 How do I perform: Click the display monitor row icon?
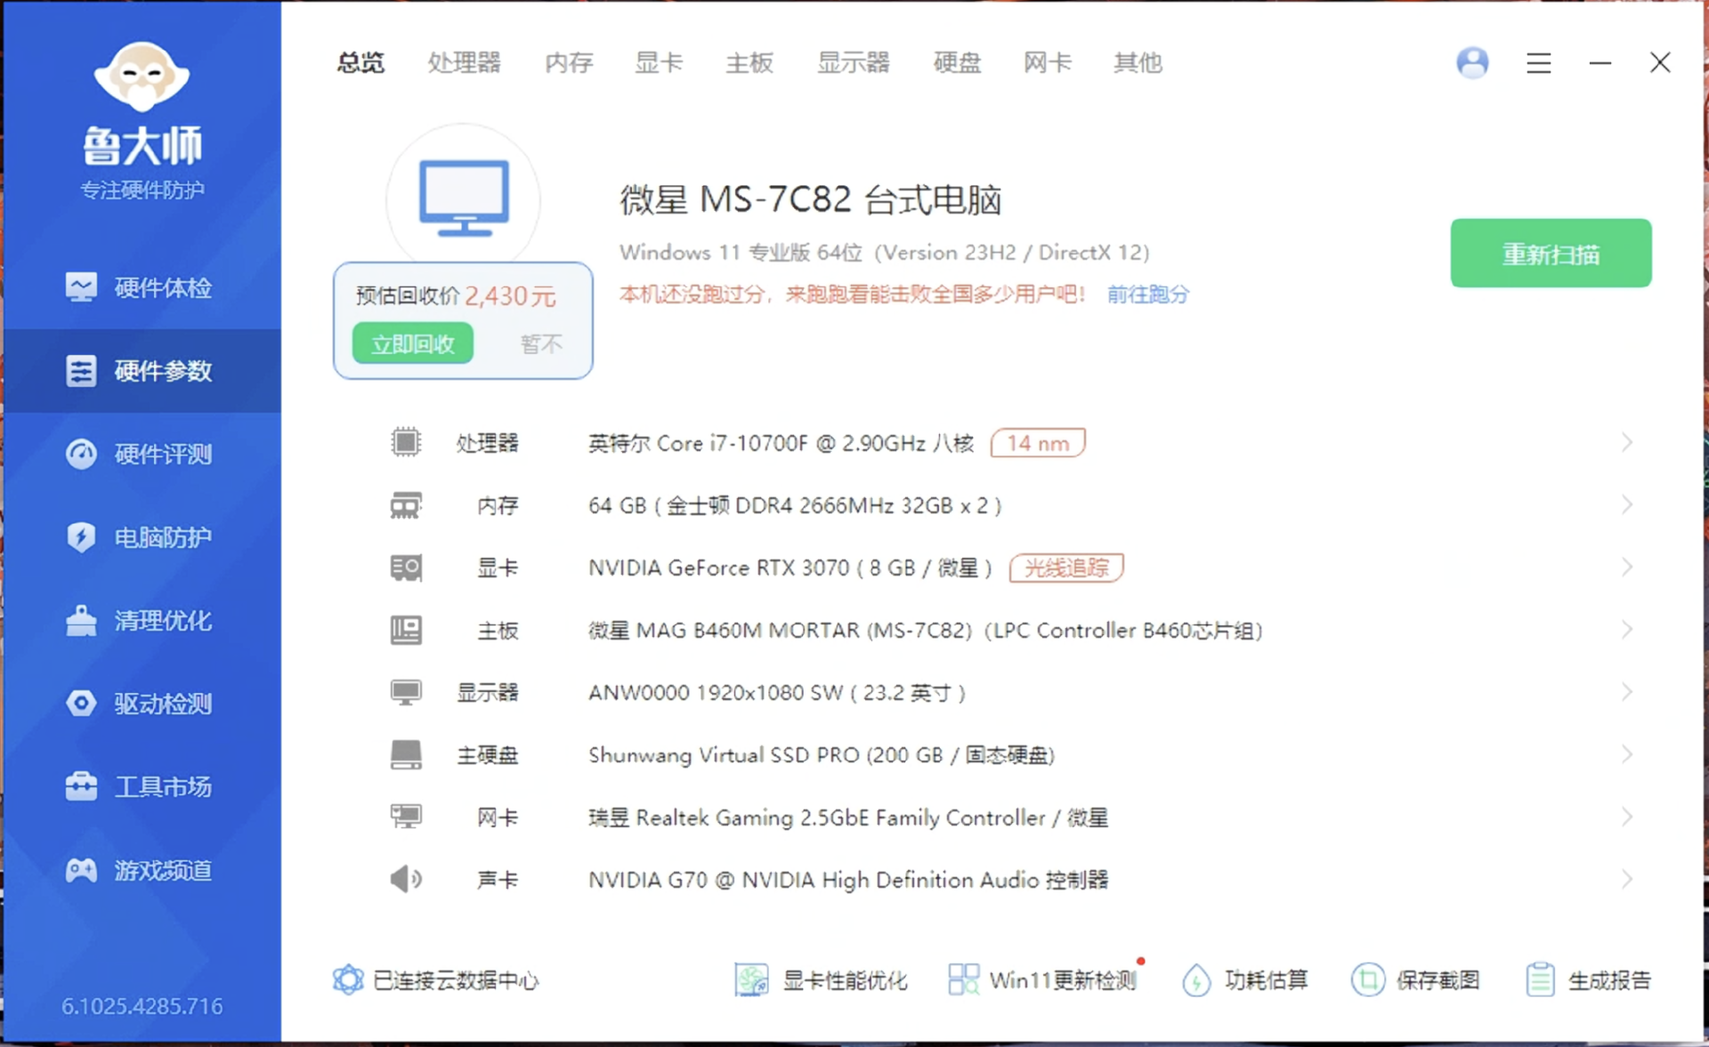click(406, 692)
